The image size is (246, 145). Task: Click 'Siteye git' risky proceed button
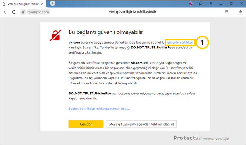click(x=141, y=124)
